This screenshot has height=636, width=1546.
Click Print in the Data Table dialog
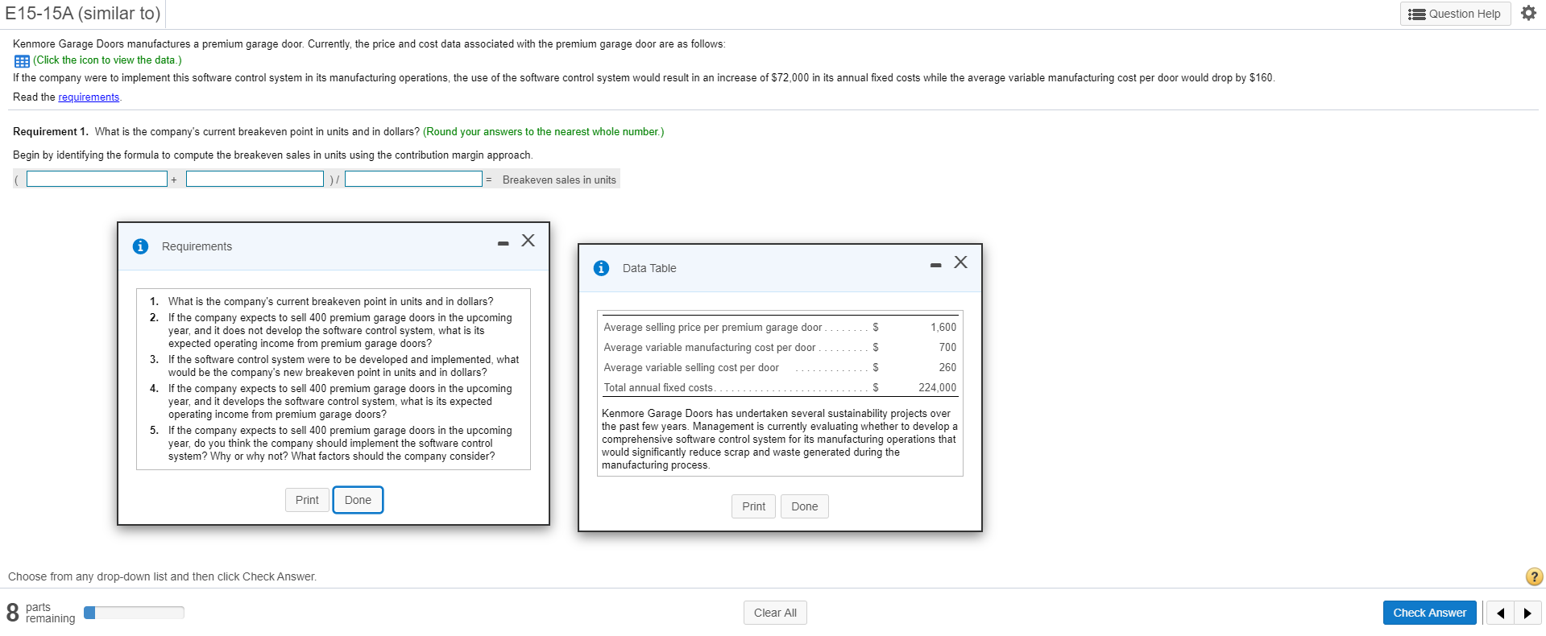tap(754, 506)
